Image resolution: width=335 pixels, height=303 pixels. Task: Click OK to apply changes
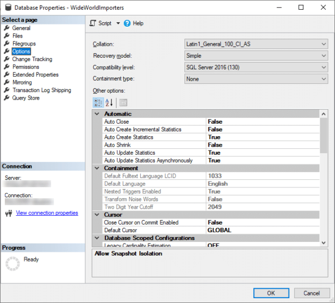[271, 293]
